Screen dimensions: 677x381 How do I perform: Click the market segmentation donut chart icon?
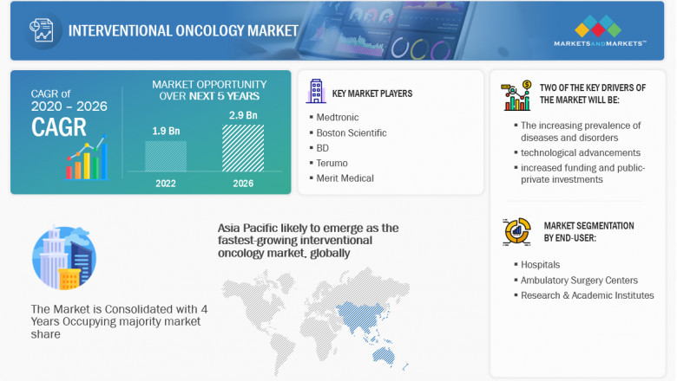tap(516, 231)
